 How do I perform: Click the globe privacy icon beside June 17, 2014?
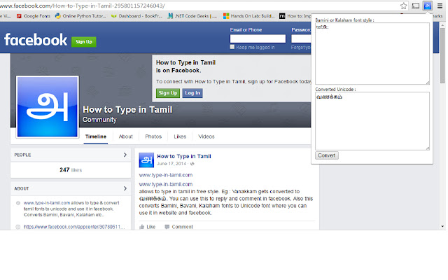[192, 164]
